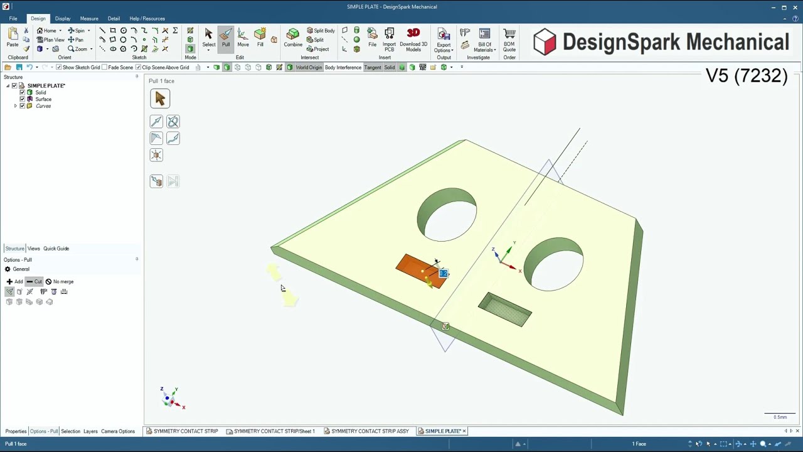Click the World Origin toolbar button

(x=309, y=67)
